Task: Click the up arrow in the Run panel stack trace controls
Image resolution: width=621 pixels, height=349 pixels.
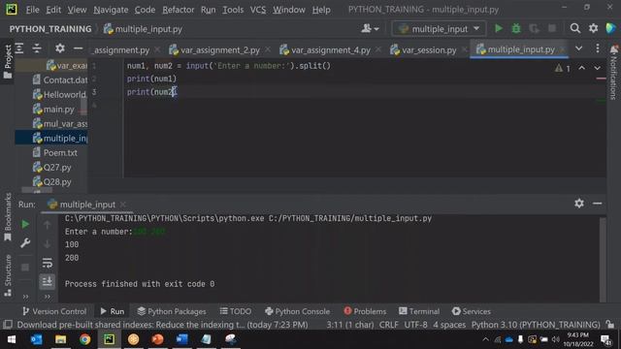Action: click(48, 225)
